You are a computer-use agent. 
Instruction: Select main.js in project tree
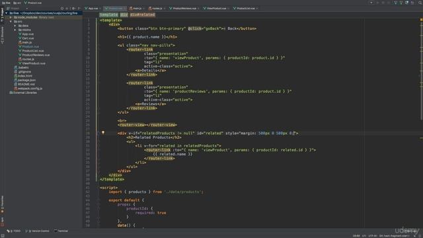[x=25, y=42]
